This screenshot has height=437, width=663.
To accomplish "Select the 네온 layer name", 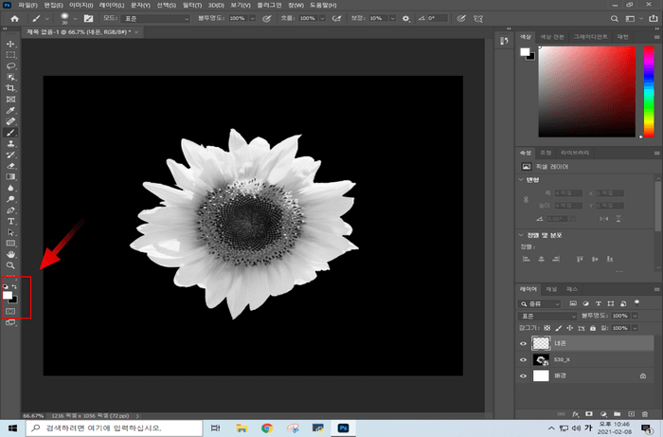I will (560, 343).
